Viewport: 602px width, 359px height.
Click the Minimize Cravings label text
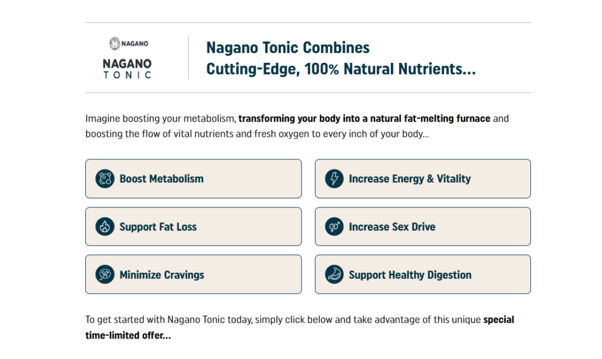click(x=162, y=275)
